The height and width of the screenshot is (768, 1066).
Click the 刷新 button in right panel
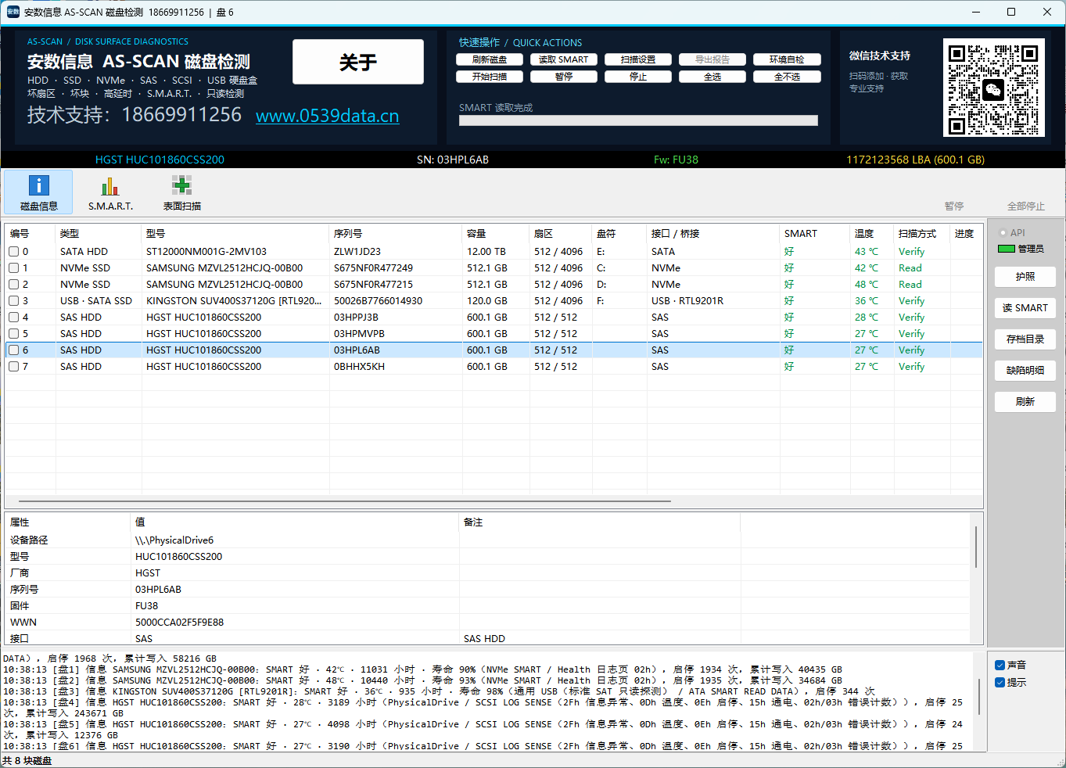tap(1025, 402)
